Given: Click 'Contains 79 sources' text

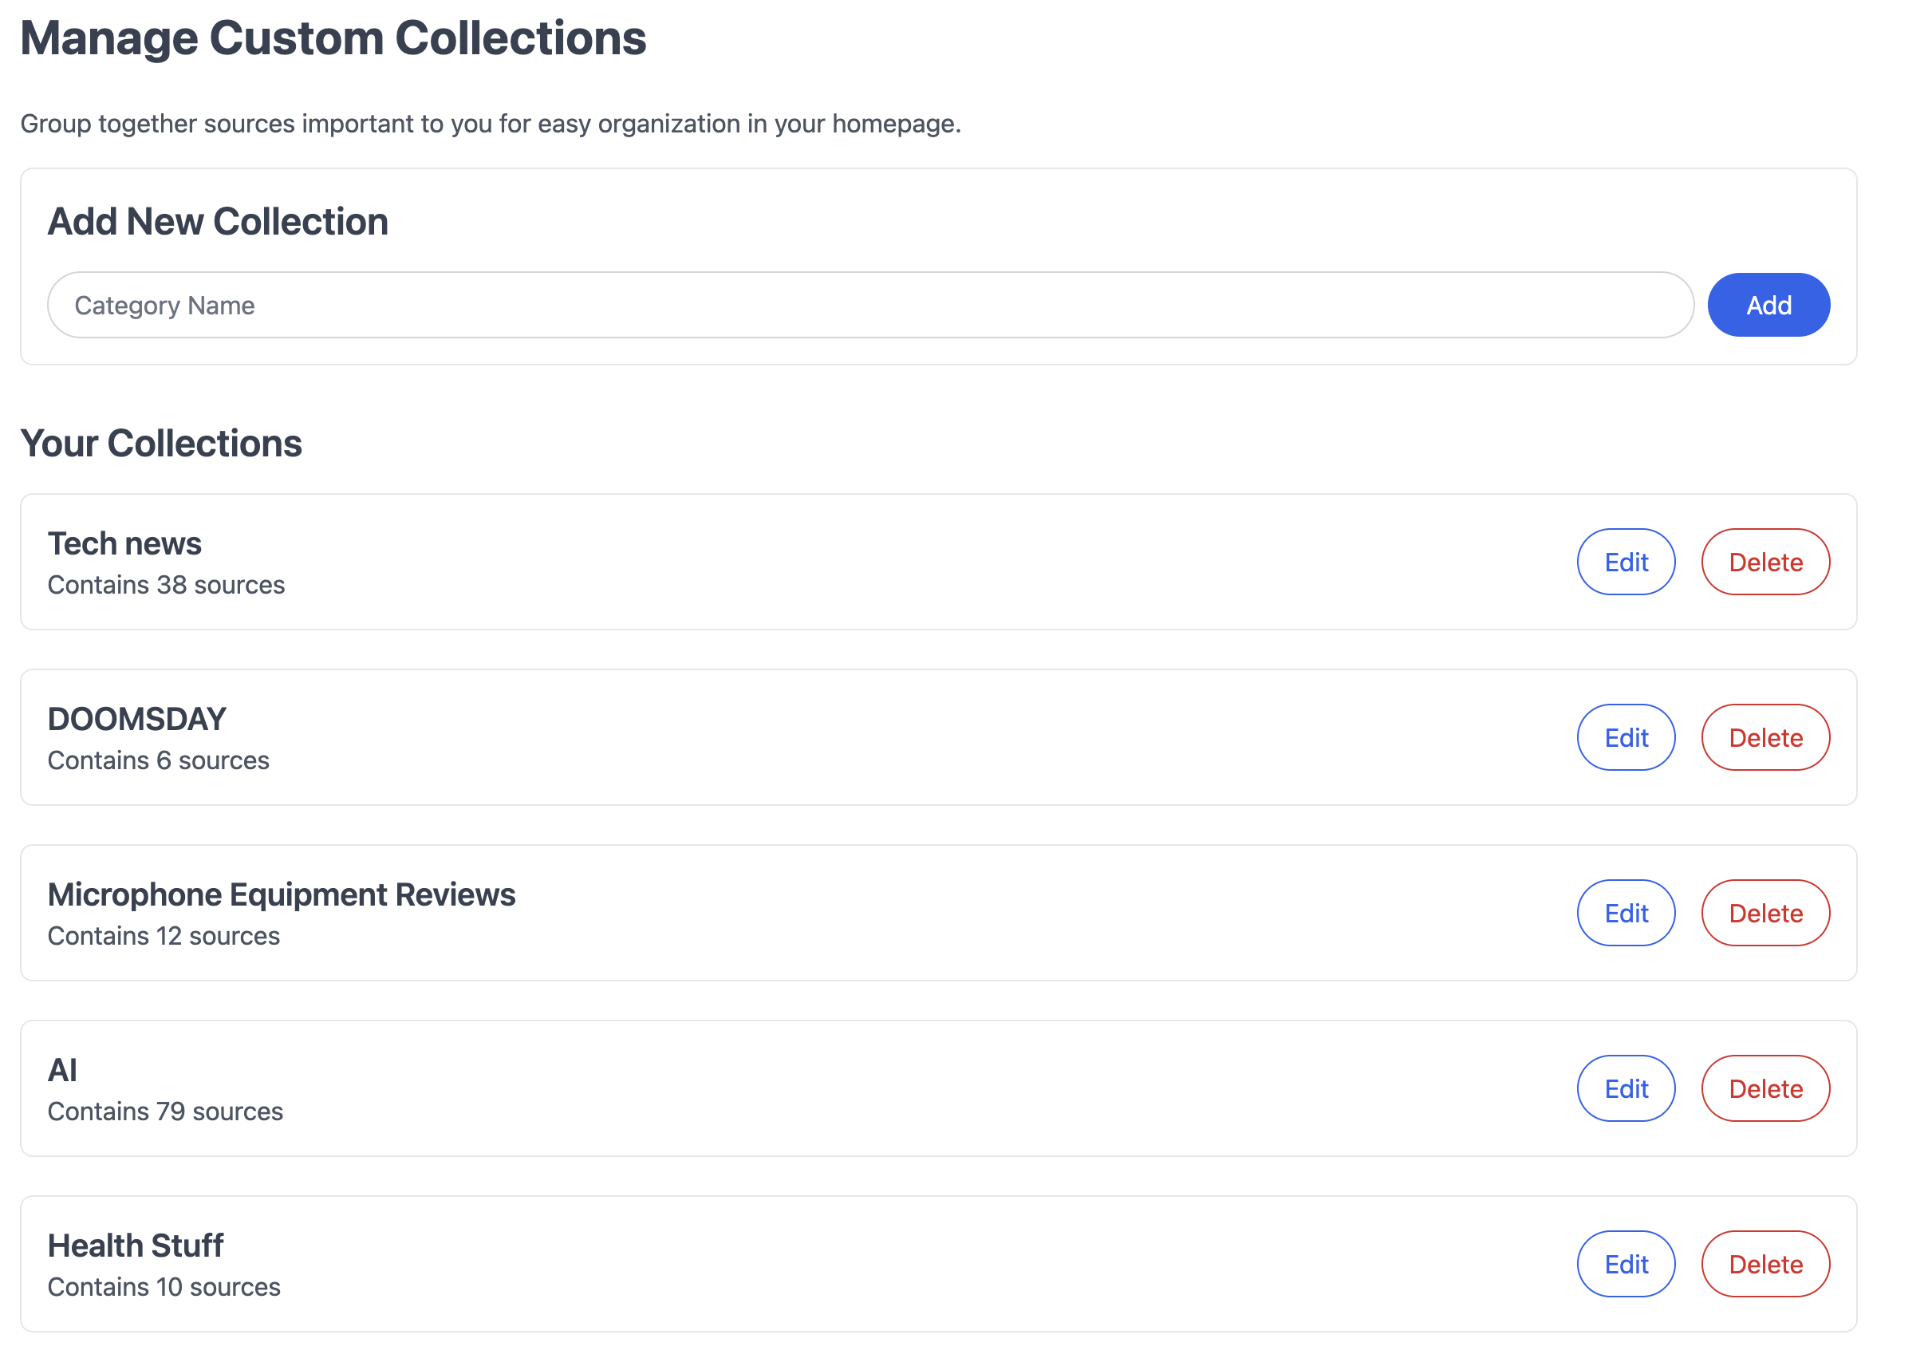Looking at the screenshot, I should pyautogui.click(x=165, y=1111).
